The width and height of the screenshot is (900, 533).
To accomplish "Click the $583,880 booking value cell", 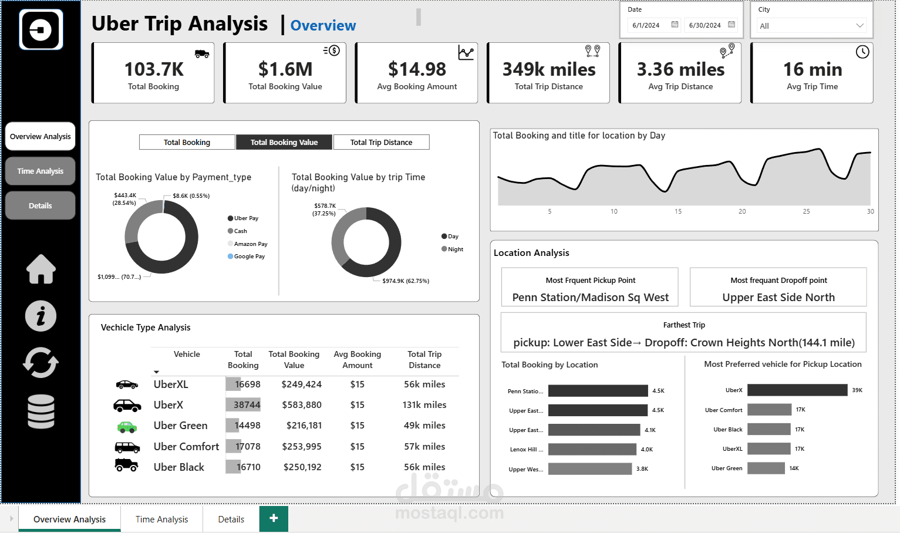I will (x=302, y=405).
